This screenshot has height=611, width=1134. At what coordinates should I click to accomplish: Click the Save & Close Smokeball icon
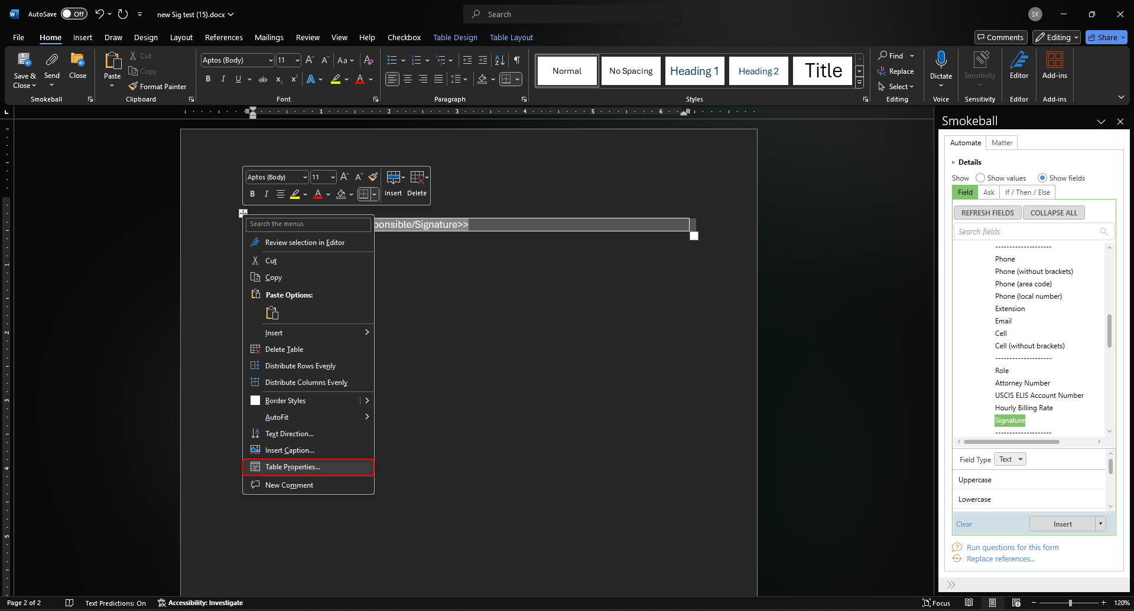24,60
